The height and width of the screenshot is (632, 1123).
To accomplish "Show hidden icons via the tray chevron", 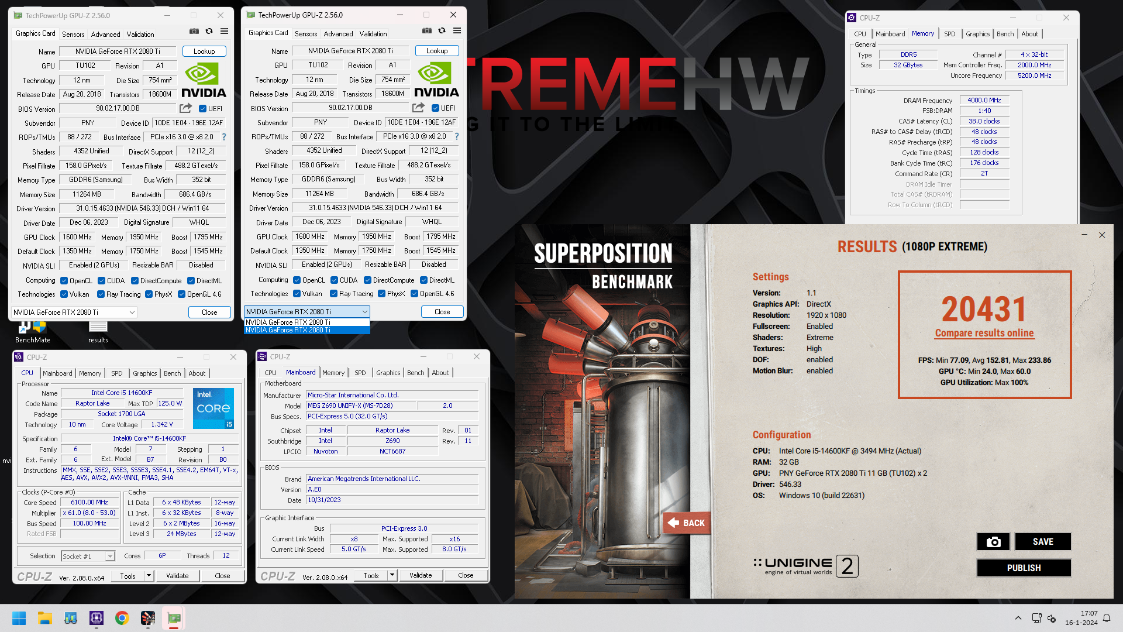I will (1018, 618).
